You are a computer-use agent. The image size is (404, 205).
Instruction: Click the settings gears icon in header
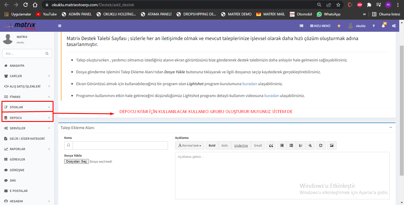tap(394, 26)
